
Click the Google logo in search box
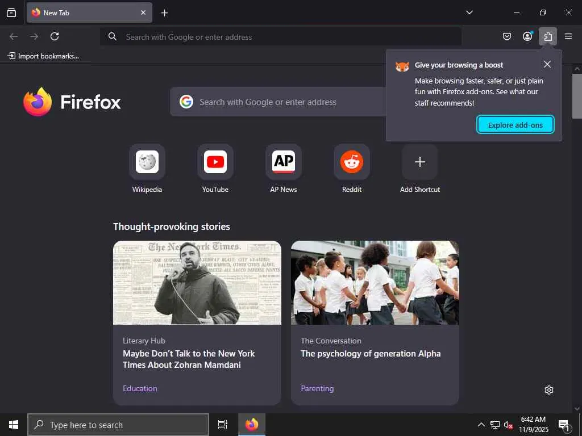(x=186, y=102)
